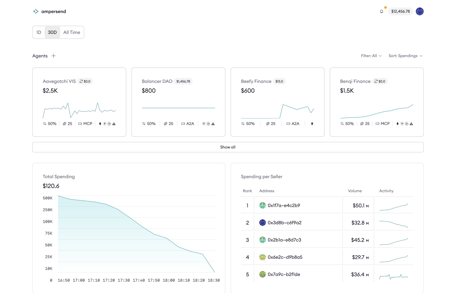Enable the All Time view
This screenshot has height=293, width=456.
[72, 32]
